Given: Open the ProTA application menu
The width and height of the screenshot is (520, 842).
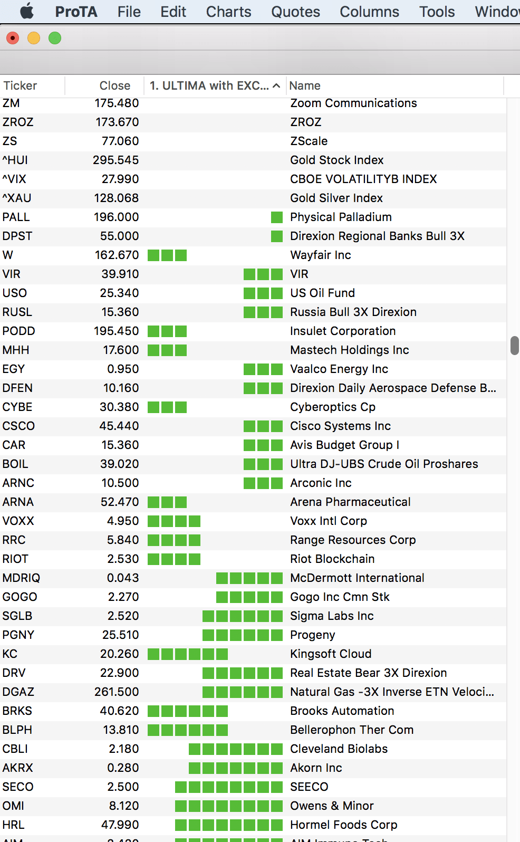Looking at the screenshot, I should [76, 12].
